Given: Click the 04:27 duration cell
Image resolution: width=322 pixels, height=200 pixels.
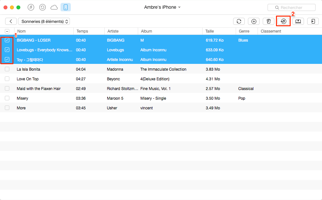Looking at the screenshot, I should [x=81, y=79].
